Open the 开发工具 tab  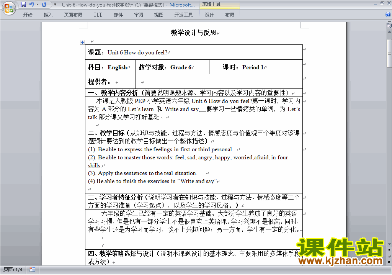click(x=184, y=15)
